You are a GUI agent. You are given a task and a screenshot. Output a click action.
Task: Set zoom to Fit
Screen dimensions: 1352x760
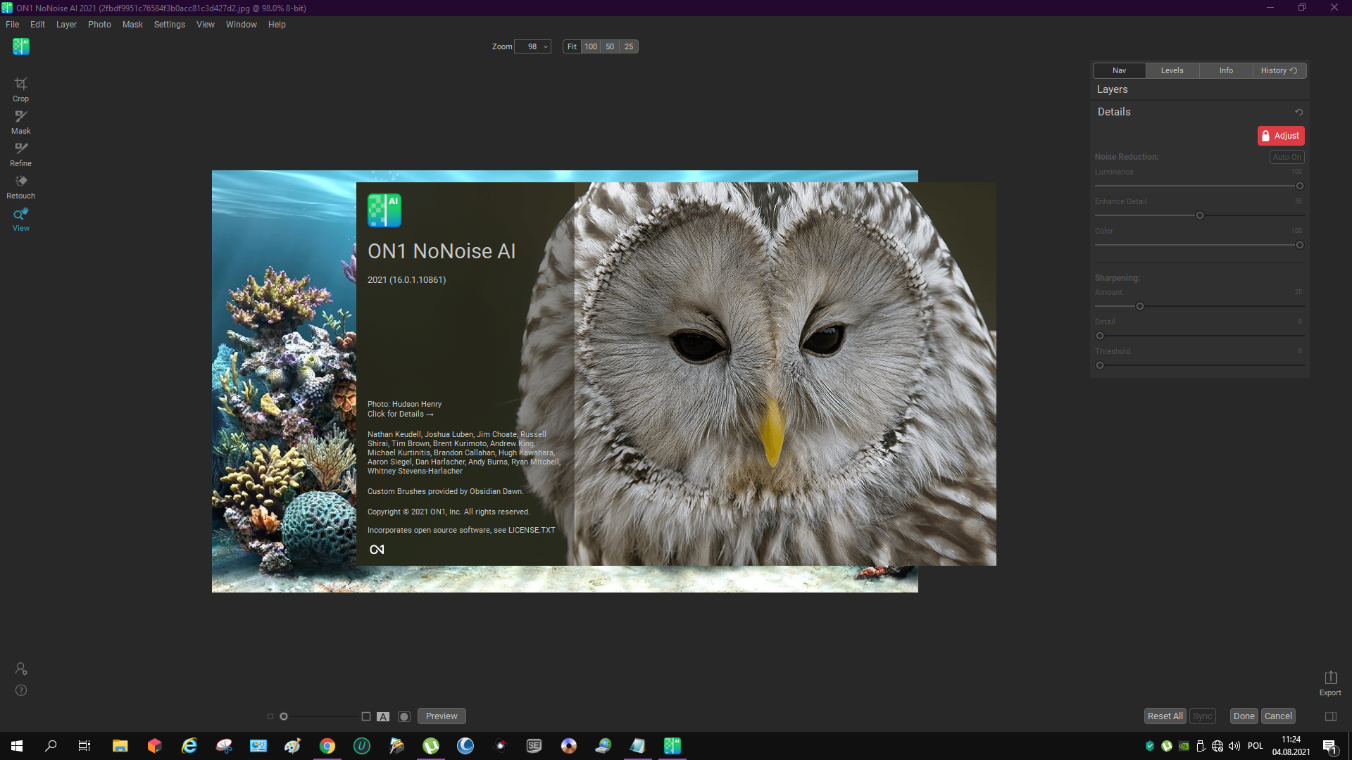pos(572,46)
